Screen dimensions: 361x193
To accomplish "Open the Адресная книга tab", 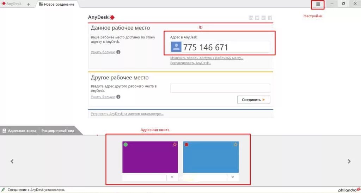I will point(20,131).
